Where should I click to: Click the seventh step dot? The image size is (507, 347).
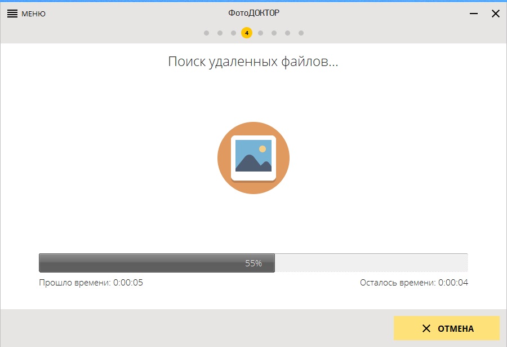click(x=287, y=33)
